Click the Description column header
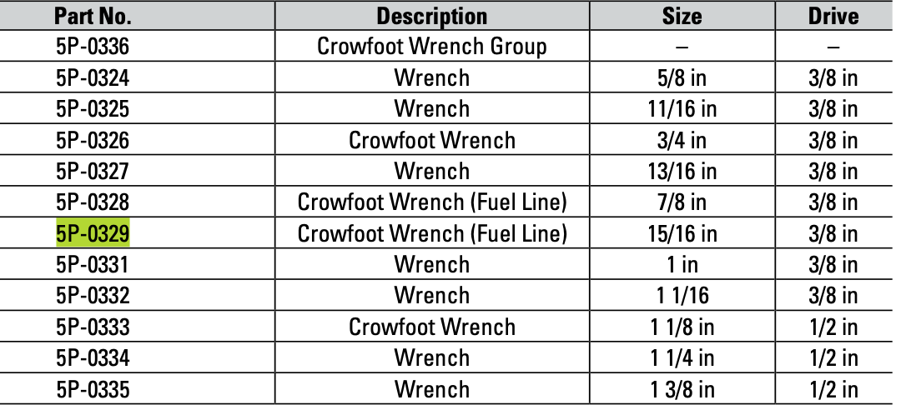906x405 pixels. point(431,16)
